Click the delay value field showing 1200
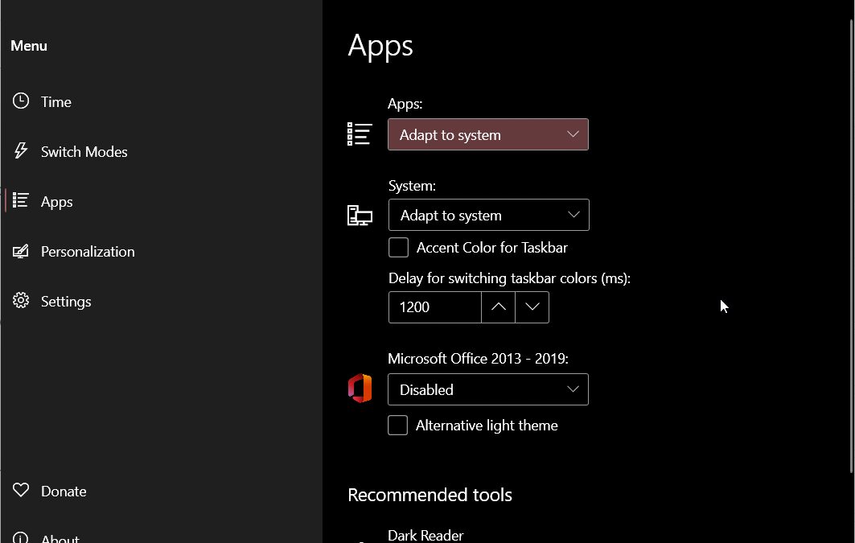Viewport: 855px width, 543px height. [x=434, y=307]
